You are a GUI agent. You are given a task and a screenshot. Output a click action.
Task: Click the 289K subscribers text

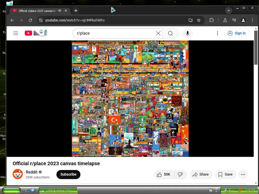point(37,177)
